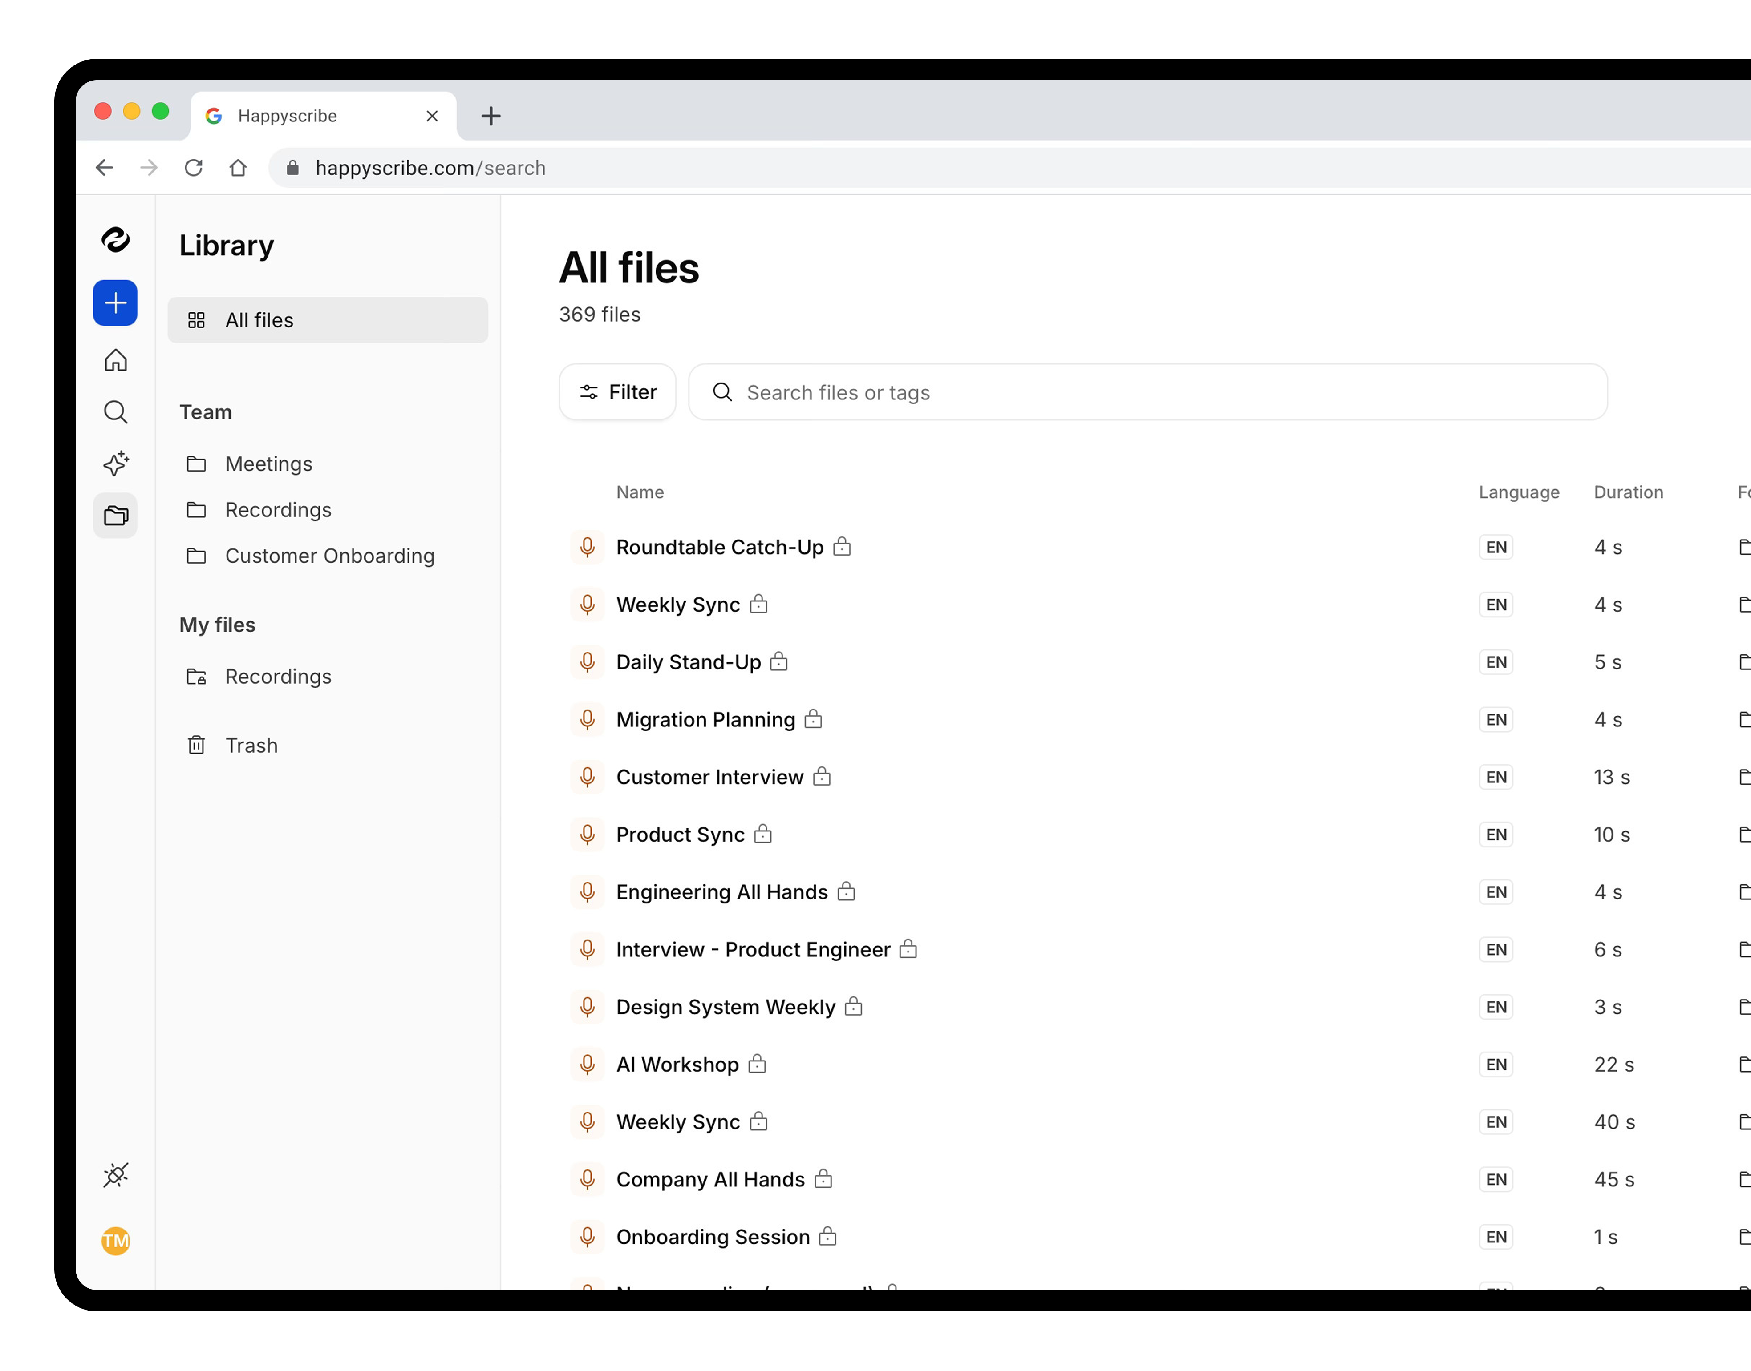The width and height of the screenshot is (1751, 1371).
Task: Click lock icon beside Onboarding Session
Action: click(x=827, y=1236)
